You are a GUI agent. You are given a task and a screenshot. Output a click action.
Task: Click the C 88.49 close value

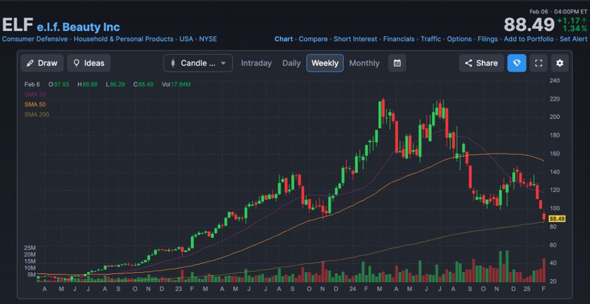143,85
